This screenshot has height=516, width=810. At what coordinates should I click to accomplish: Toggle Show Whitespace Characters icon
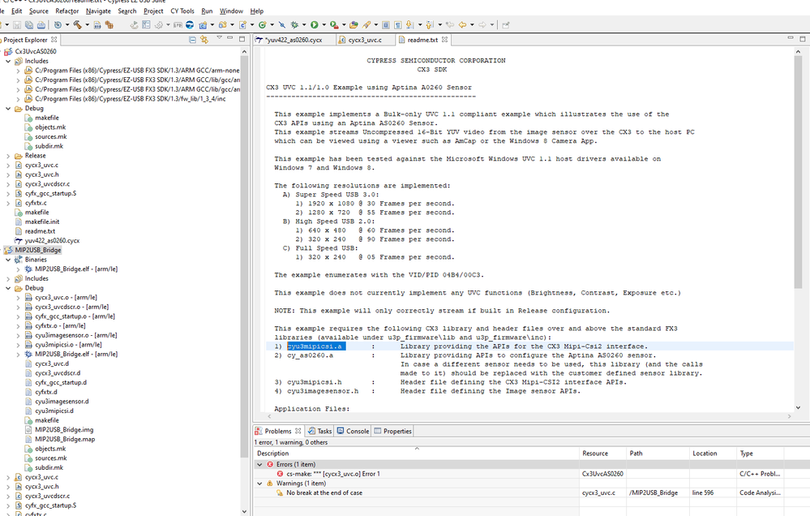click(x=398, y=25)
